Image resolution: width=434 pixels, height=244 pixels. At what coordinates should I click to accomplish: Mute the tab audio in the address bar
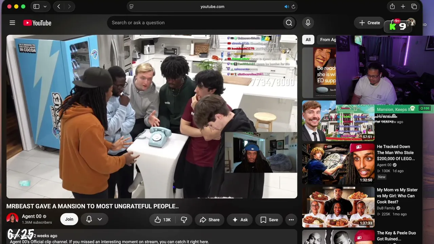point(287,6)
